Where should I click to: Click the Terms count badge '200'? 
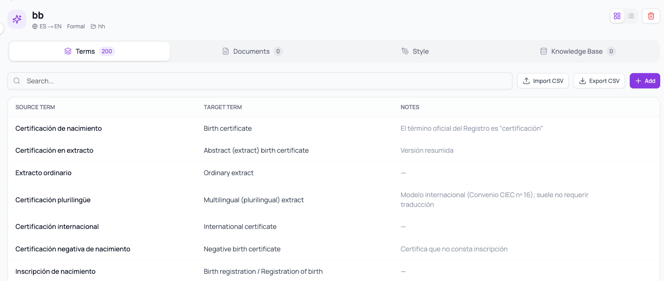click(x=107, y=51)
